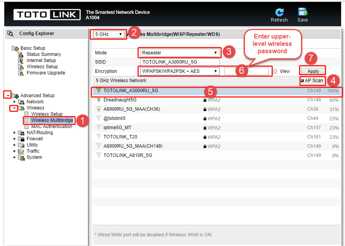
Task: Select the TOTOLINK_T20 network
Action: pos(217,137)
